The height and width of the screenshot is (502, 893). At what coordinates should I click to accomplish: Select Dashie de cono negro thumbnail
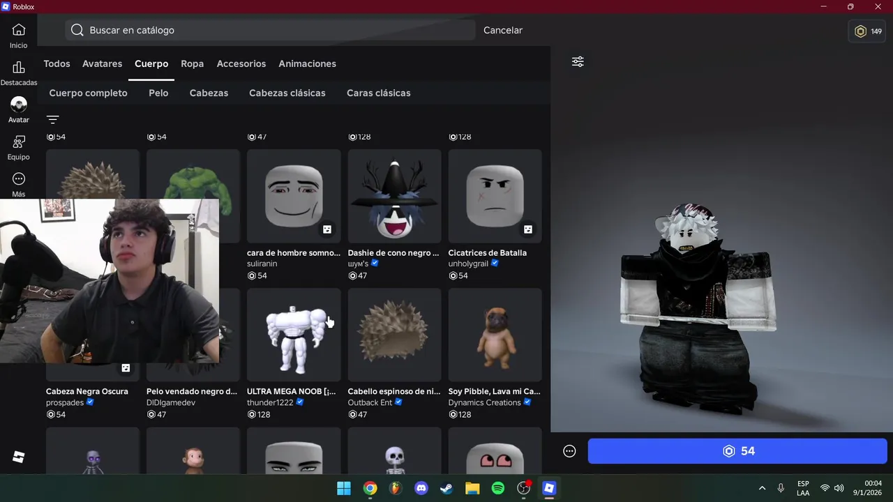click(394, 196)
